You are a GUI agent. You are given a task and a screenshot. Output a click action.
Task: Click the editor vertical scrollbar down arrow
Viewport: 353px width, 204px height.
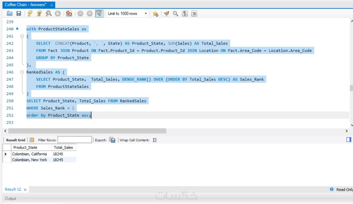pyautogui.click(x=351, y=125)
